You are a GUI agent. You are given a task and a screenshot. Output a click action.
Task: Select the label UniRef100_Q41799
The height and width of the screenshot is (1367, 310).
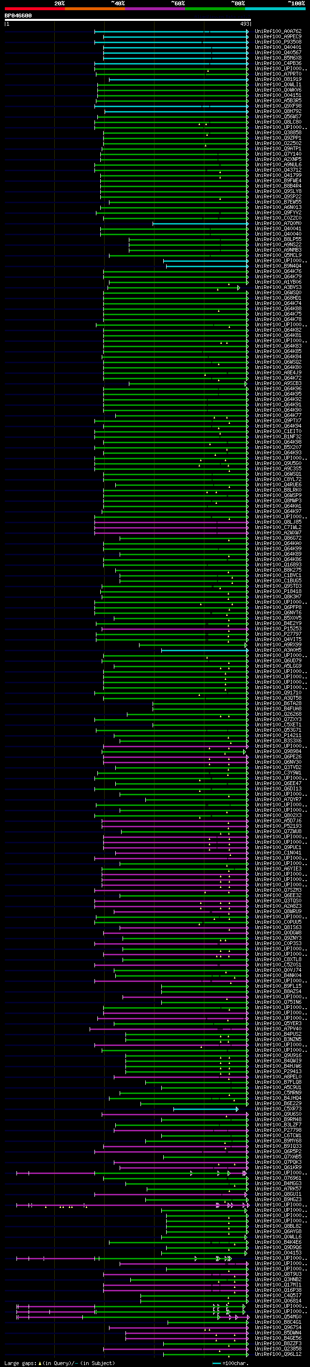(278, 175)
